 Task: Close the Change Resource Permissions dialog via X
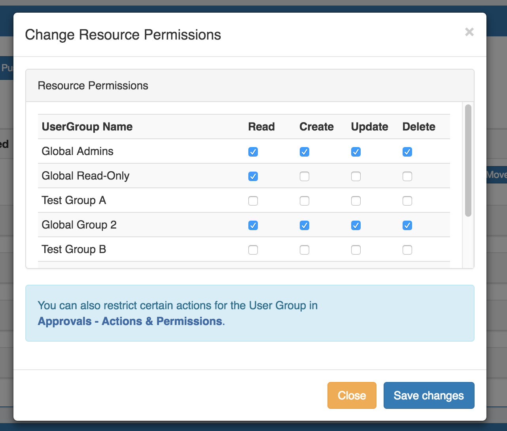pyautogui.click(x=469, y=32)
